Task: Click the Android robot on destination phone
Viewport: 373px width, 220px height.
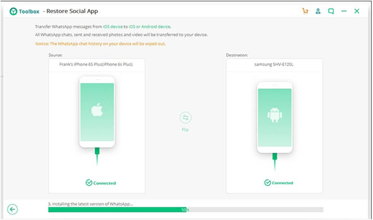Action: pos(274,115)
